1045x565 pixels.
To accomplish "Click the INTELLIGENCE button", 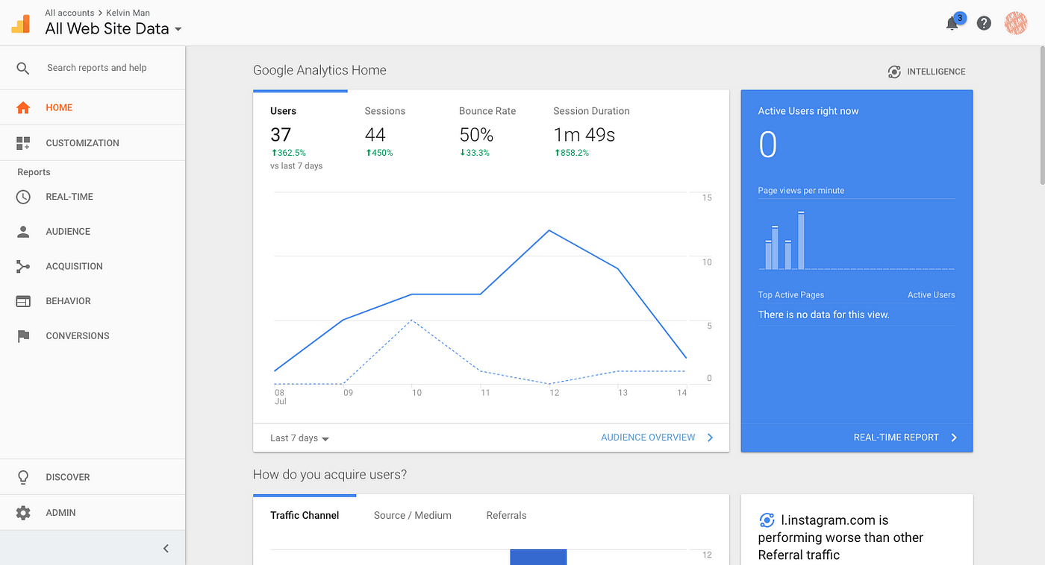I will (926, 72).
